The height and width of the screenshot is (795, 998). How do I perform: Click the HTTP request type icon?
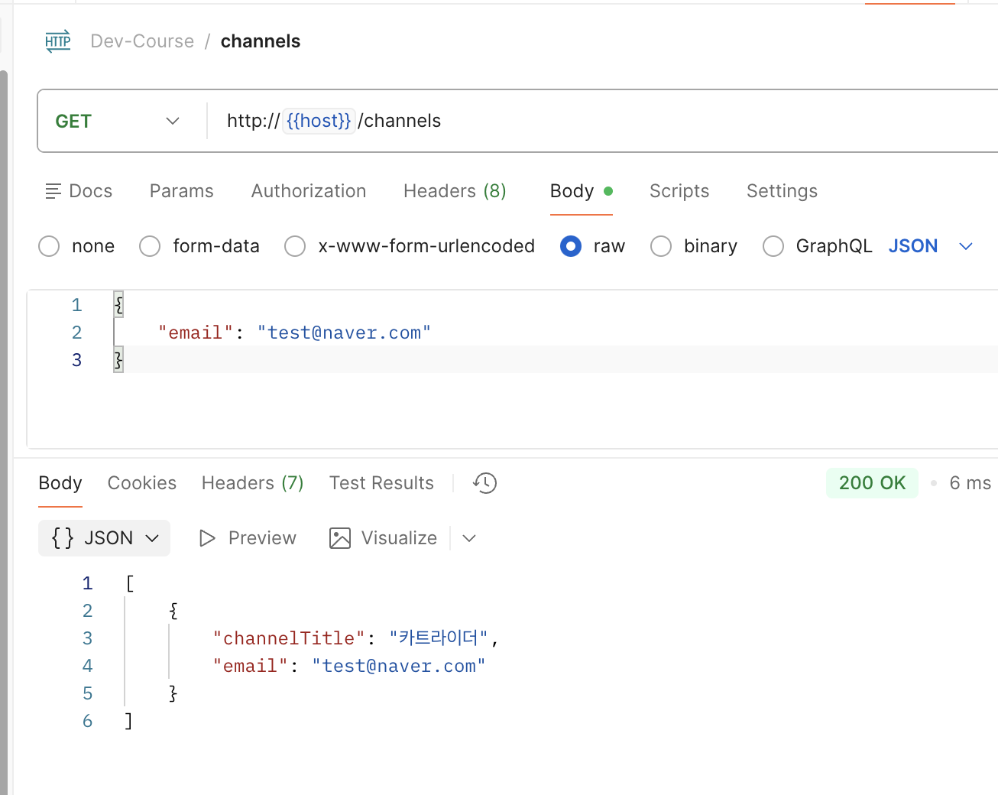pos(58,41)
